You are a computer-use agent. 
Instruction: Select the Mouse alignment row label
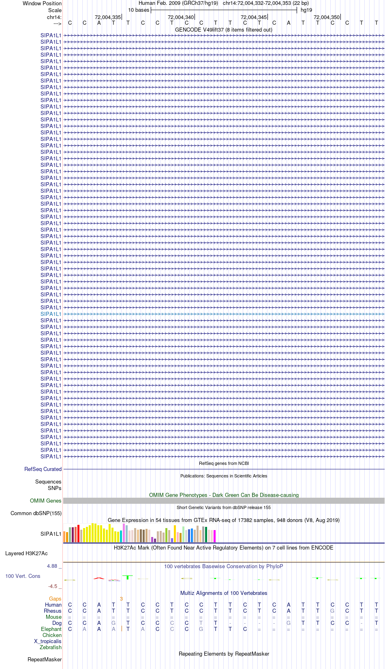click(x=53, y=617)
